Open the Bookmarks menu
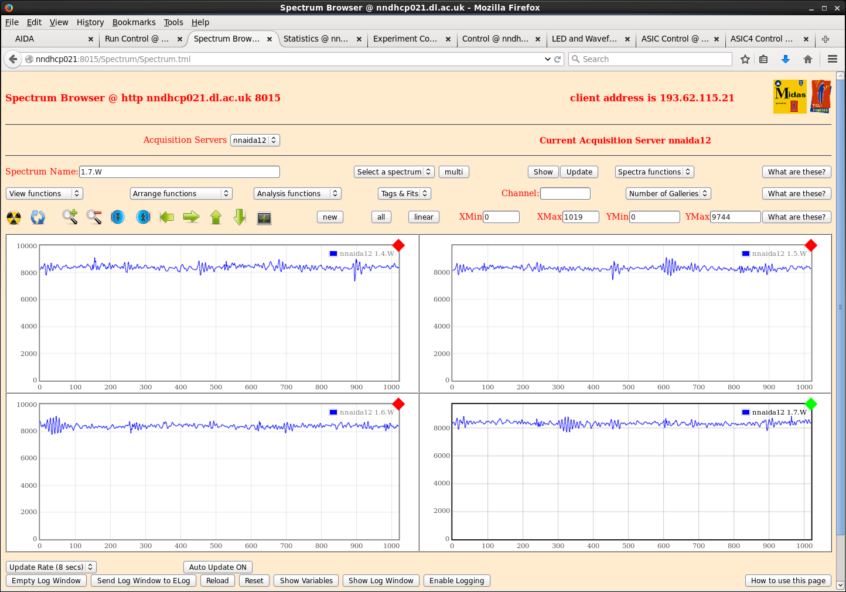Image resolution: width=846 pixels, height=592 pixels. click(134, 22)
